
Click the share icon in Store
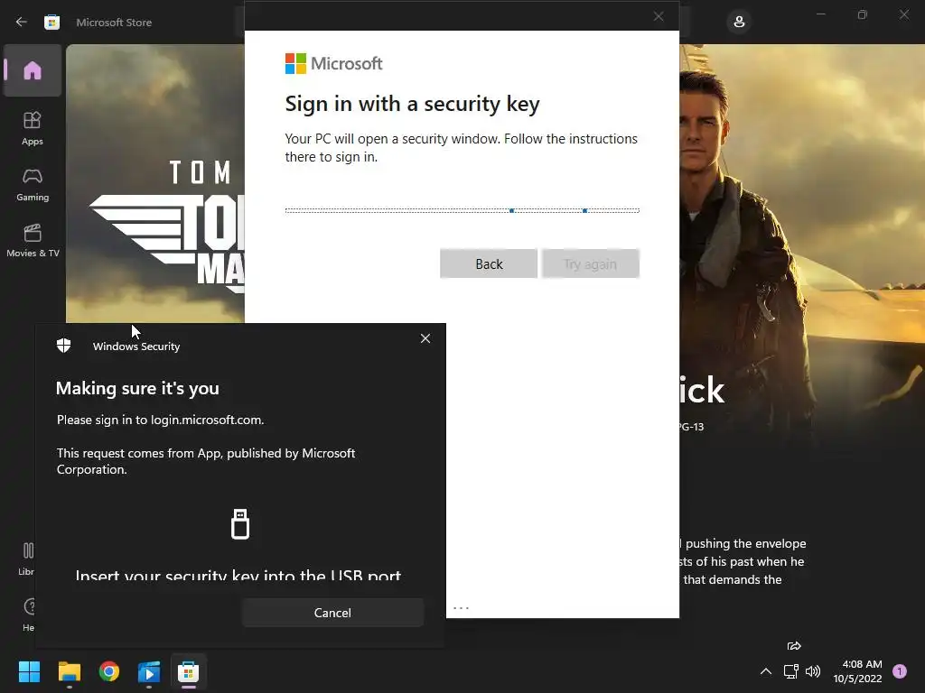coord(794,646)
